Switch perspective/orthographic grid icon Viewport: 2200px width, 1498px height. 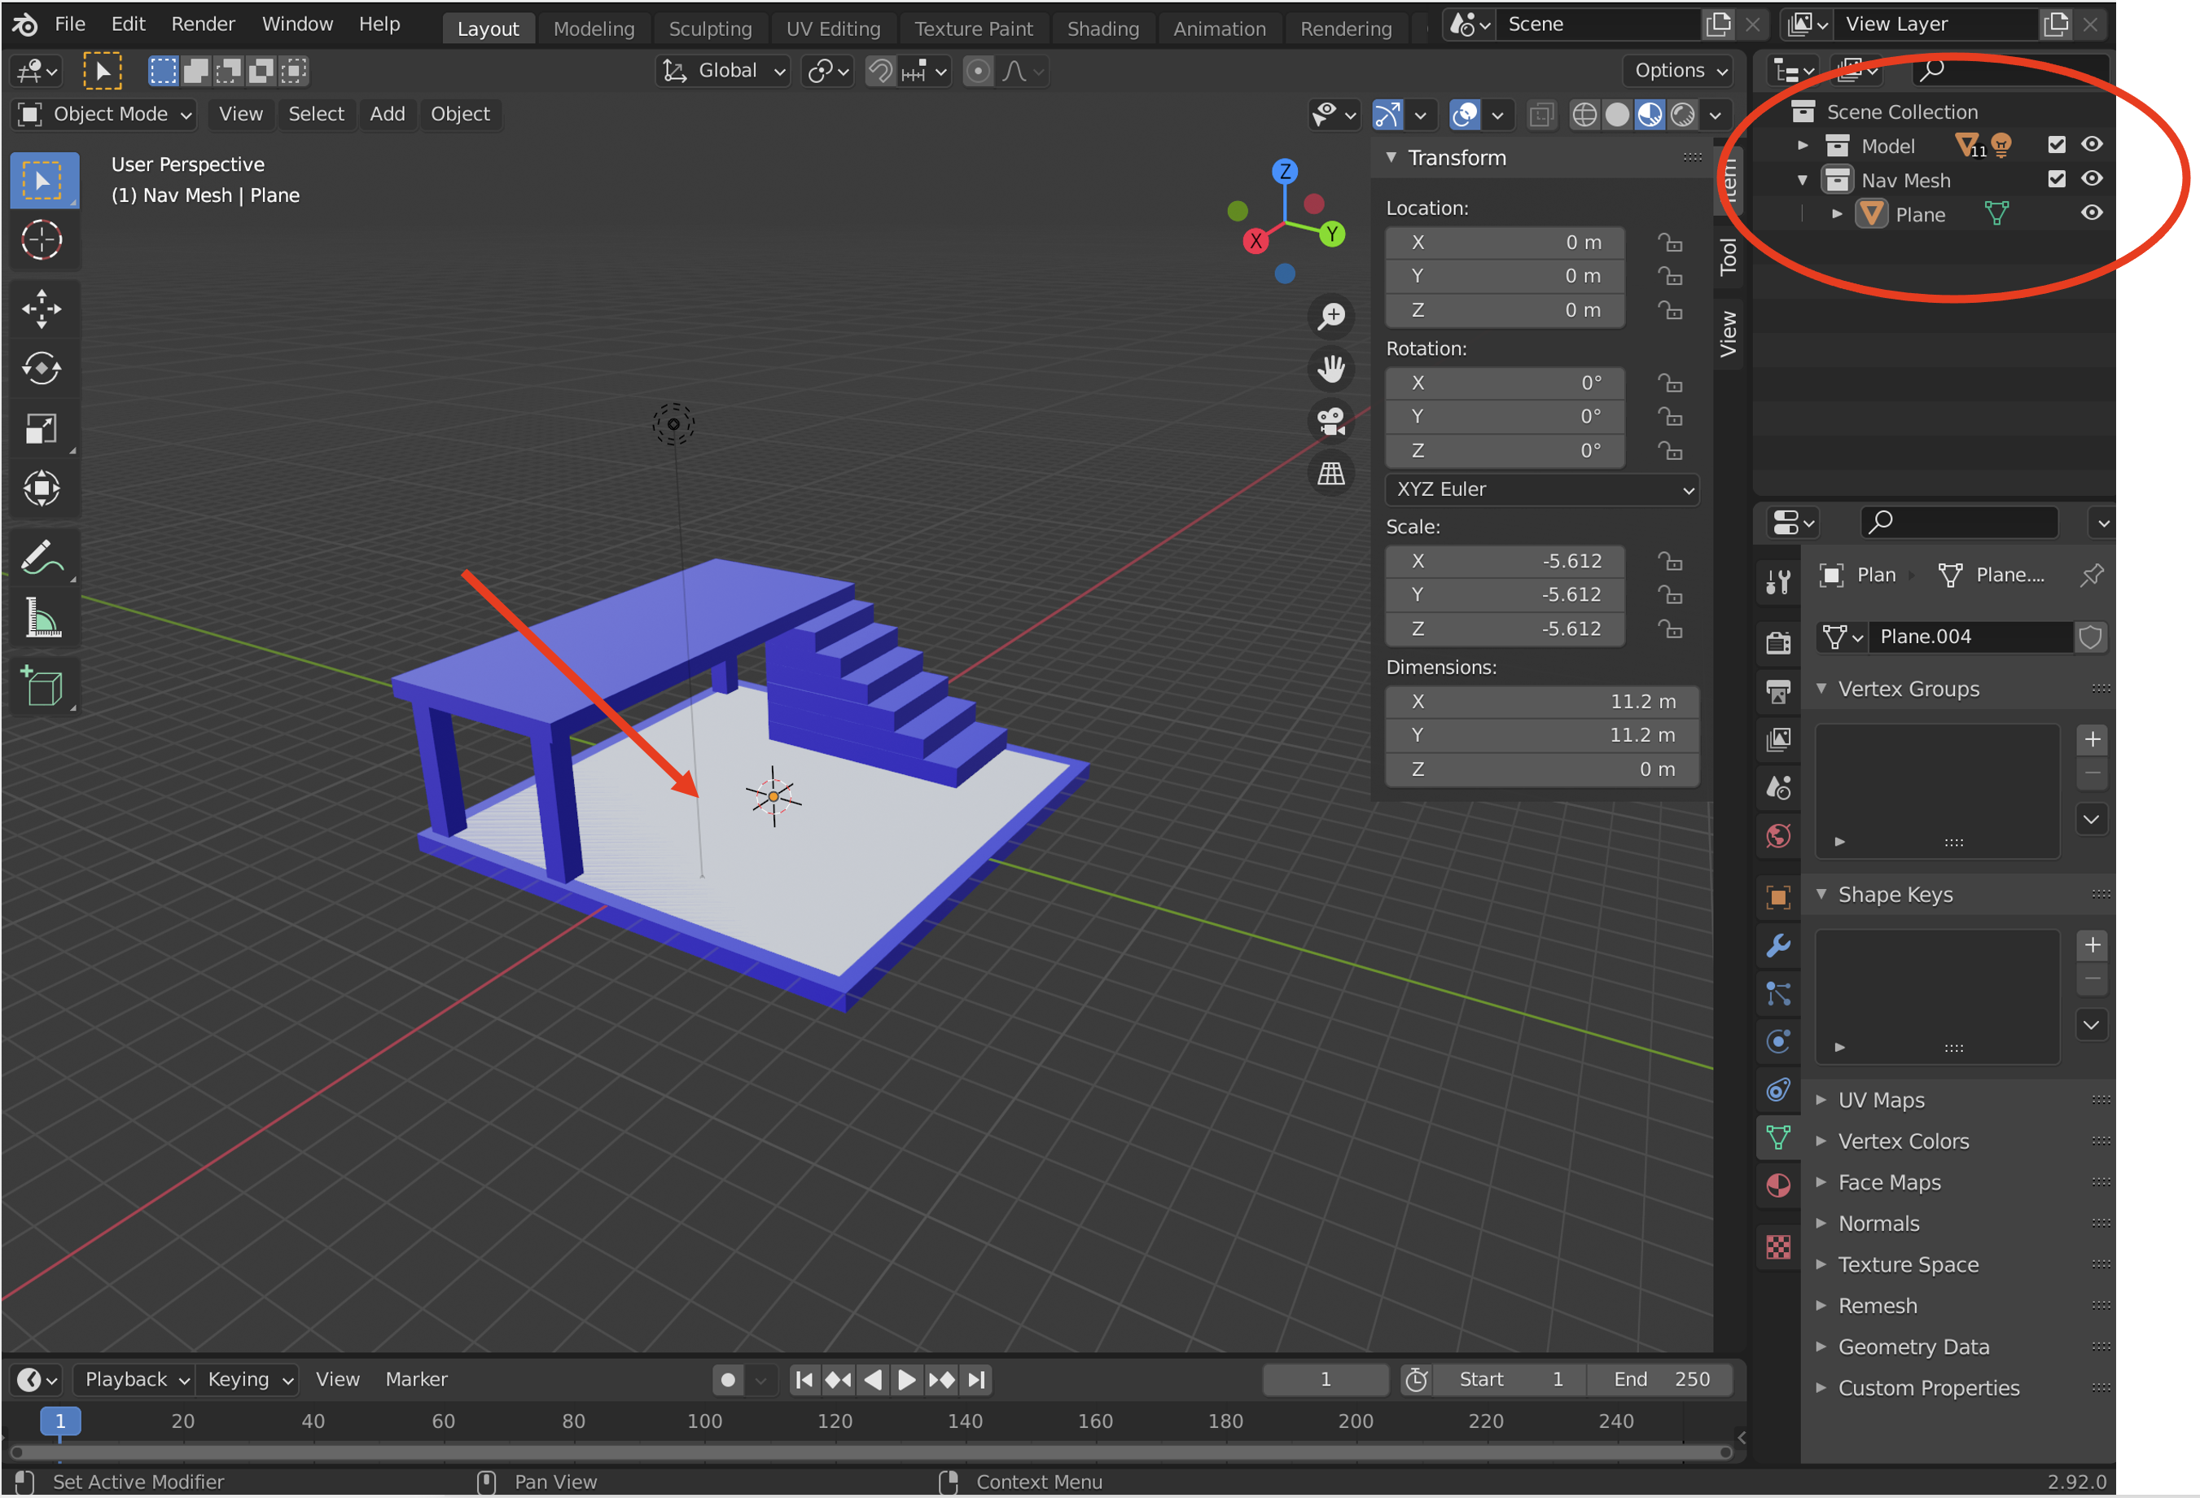click(1331, 473)
